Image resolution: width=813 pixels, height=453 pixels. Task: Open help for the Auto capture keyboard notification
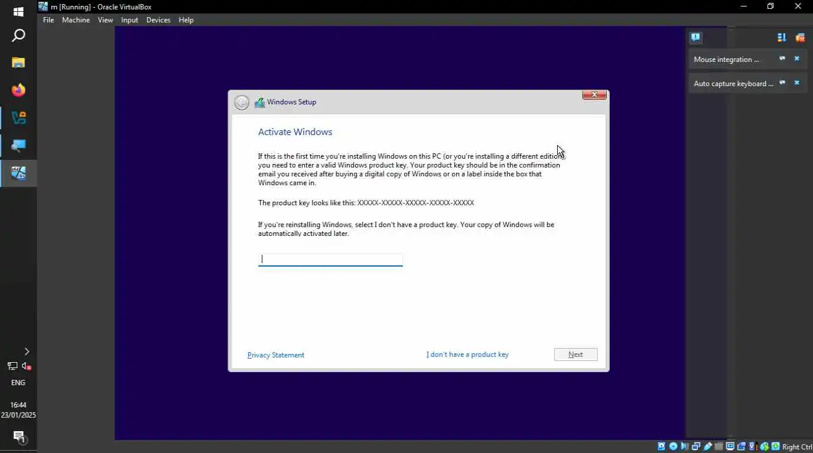(782, 83)
